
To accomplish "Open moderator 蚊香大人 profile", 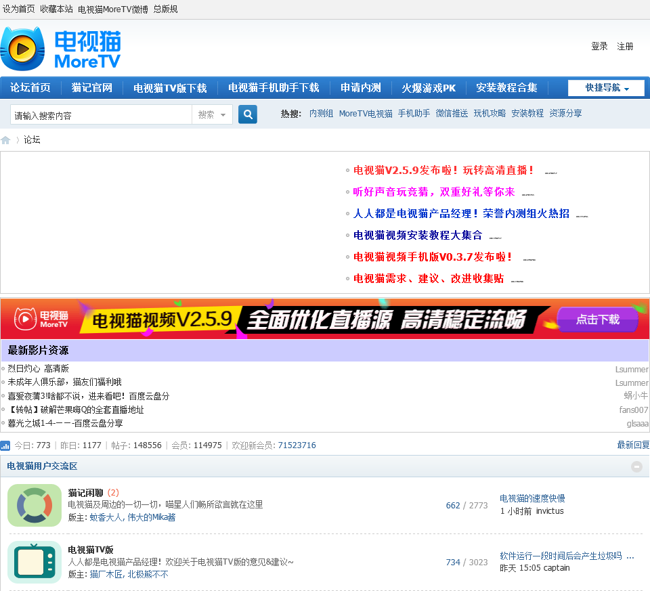I will click(x=106, y=517).
